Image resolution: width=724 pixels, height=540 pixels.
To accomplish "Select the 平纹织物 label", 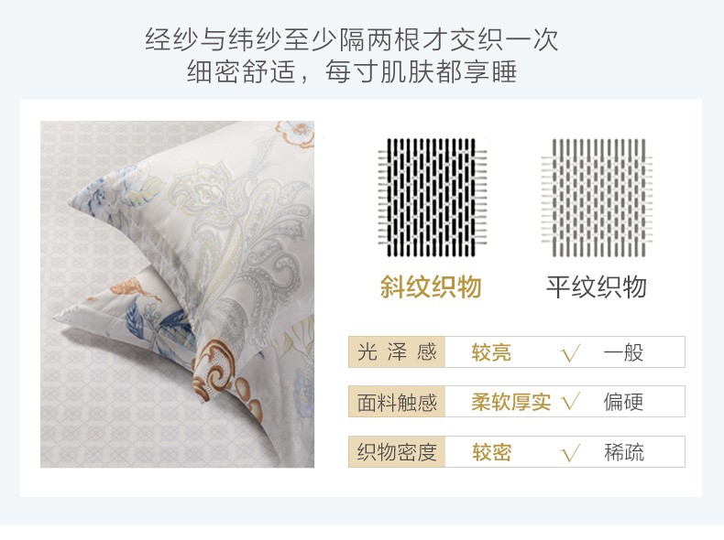I will point(596,286).
